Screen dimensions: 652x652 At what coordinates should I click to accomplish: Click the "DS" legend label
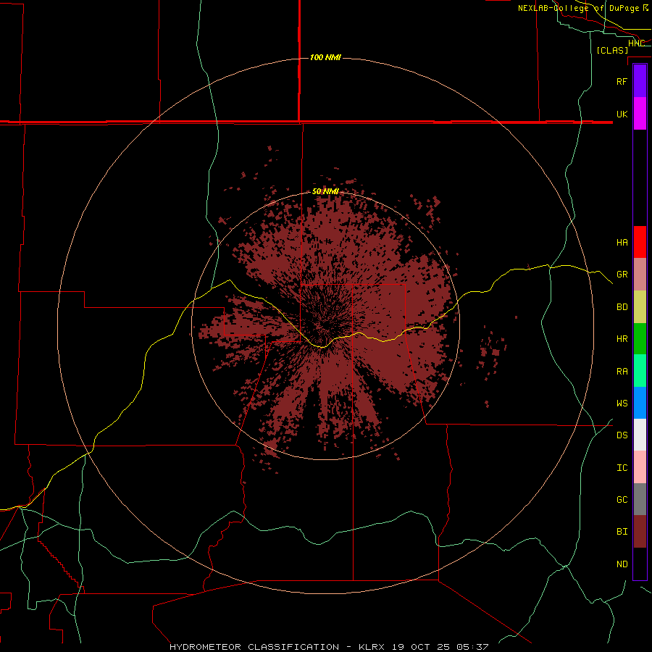[x=622, y=435]
